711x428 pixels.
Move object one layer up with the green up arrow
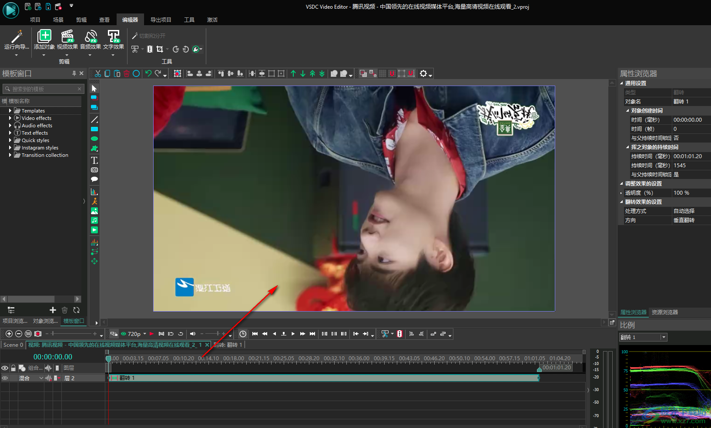pos(293,74)
